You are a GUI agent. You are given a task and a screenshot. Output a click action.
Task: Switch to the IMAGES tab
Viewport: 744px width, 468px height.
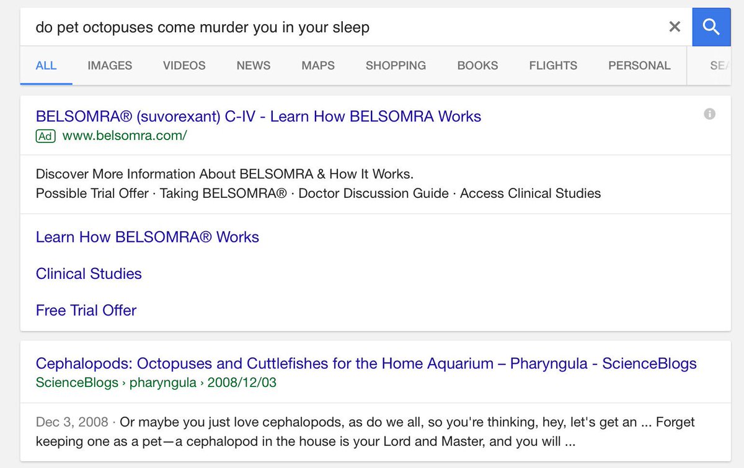pyautogui.click(x=110, y=65)
